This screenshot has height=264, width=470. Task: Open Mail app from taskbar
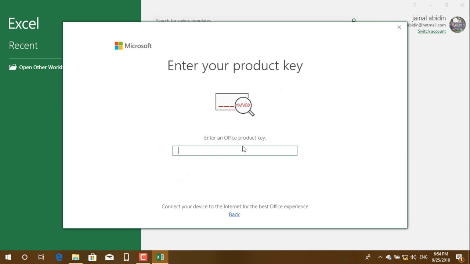pyautogui.click(x=109, y=257)
